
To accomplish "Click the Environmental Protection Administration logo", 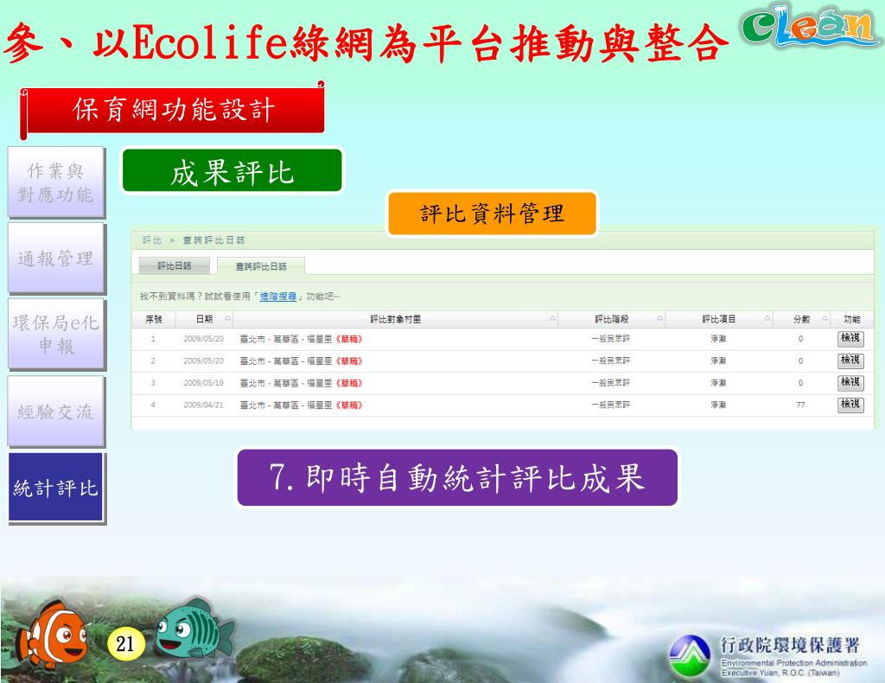I will tap(689, 656).
